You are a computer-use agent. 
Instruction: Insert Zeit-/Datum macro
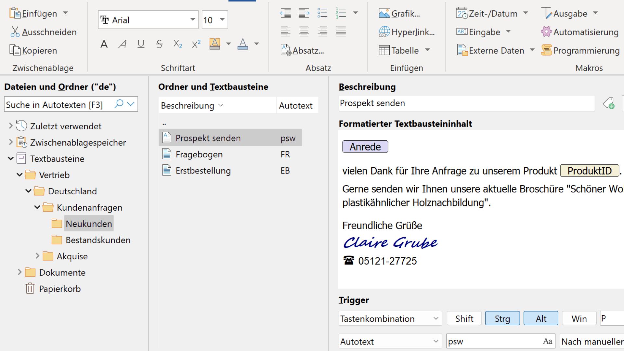click(x=487, y=13)
